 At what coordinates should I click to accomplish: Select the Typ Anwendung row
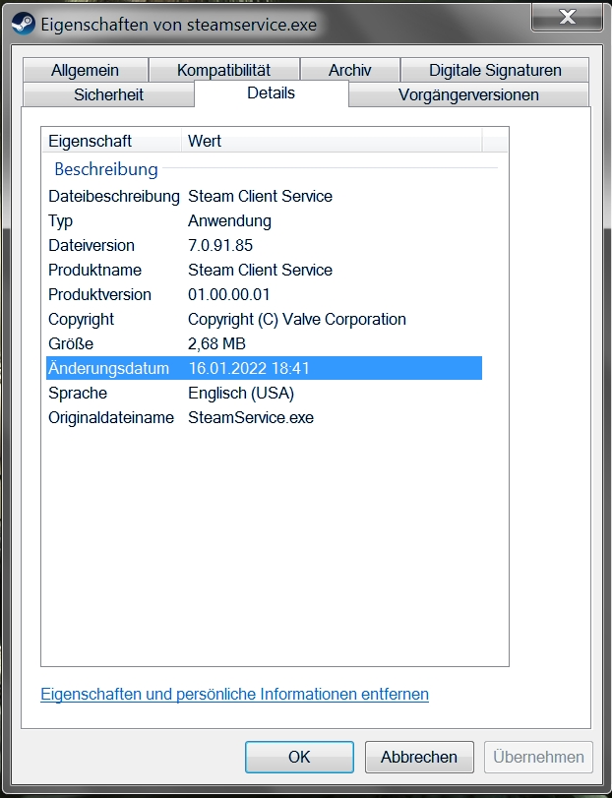(264, 220)
